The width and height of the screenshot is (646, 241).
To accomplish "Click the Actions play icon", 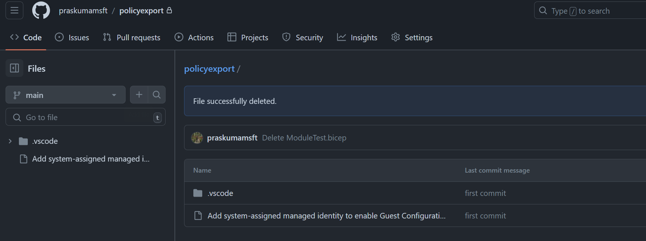I will coord(179,37).
